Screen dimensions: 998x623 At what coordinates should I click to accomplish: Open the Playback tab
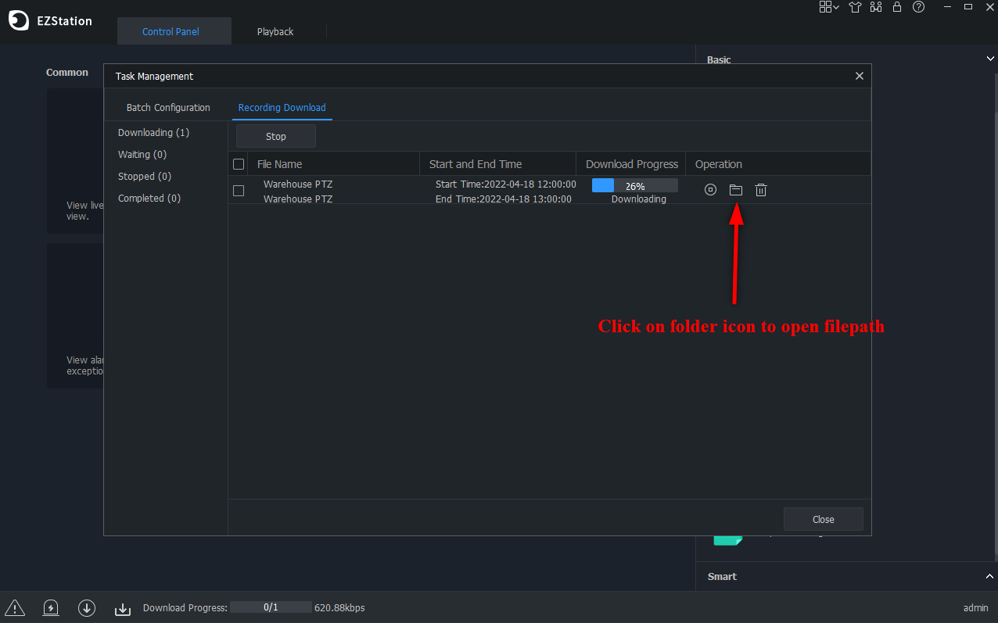coord(275,32)
